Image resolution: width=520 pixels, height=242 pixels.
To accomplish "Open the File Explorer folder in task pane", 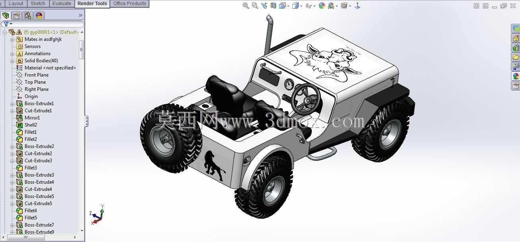I will 516,57.
